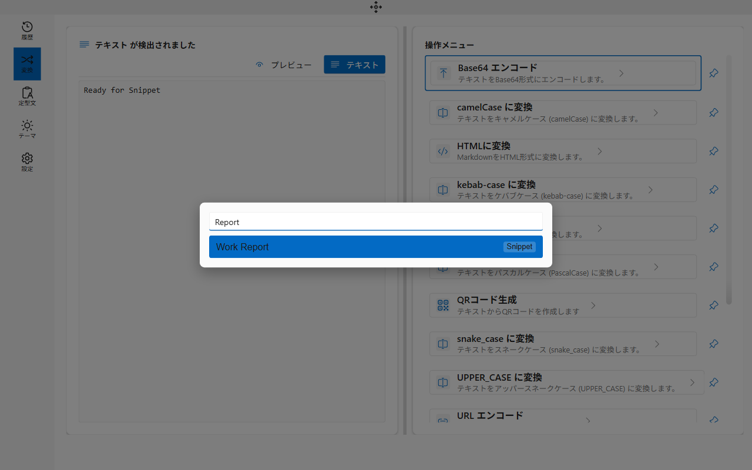Pin the Base64 エンコード action
This screenshot has width=752, height=470.
[x=713, y=73]
